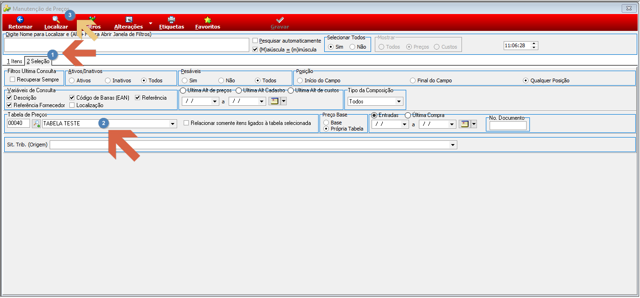Open alteration start date dropdown

click(x=215, y=101)
